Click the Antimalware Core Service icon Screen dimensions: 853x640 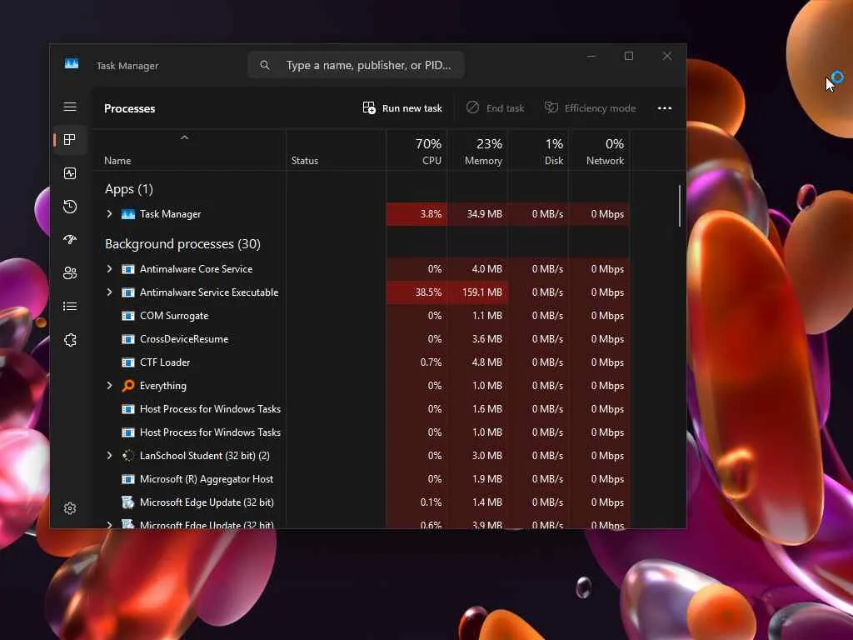128,269
